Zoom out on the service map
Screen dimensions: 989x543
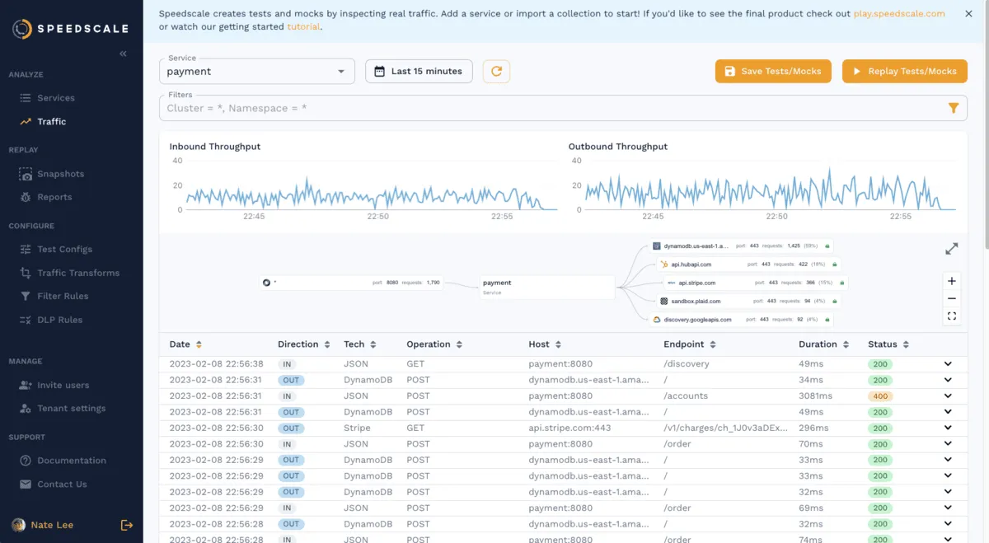pyautogui.click(x=952, y=298)
